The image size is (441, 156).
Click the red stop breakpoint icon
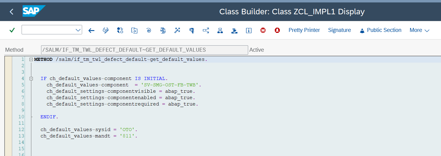263,30
